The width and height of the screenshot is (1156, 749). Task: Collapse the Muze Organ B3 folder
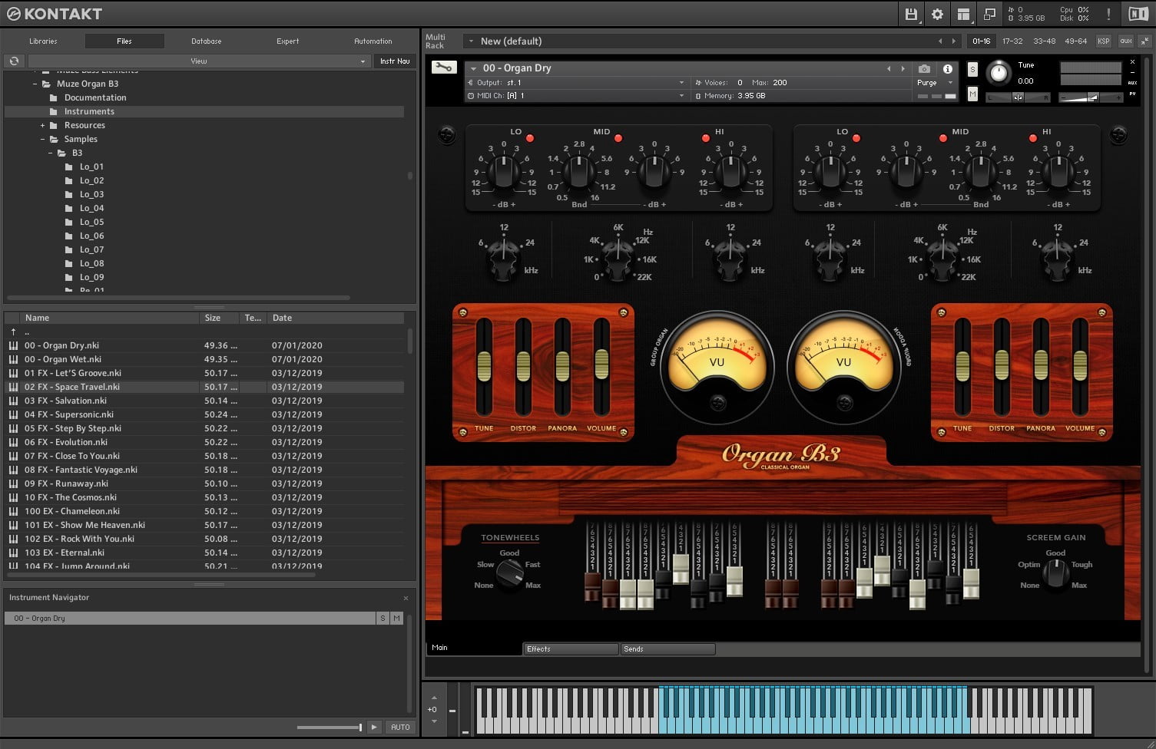click(x=35, y=84)
